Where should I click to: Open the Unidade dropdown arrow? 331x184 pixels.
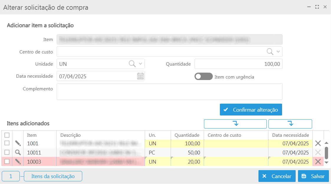point(140,64)
